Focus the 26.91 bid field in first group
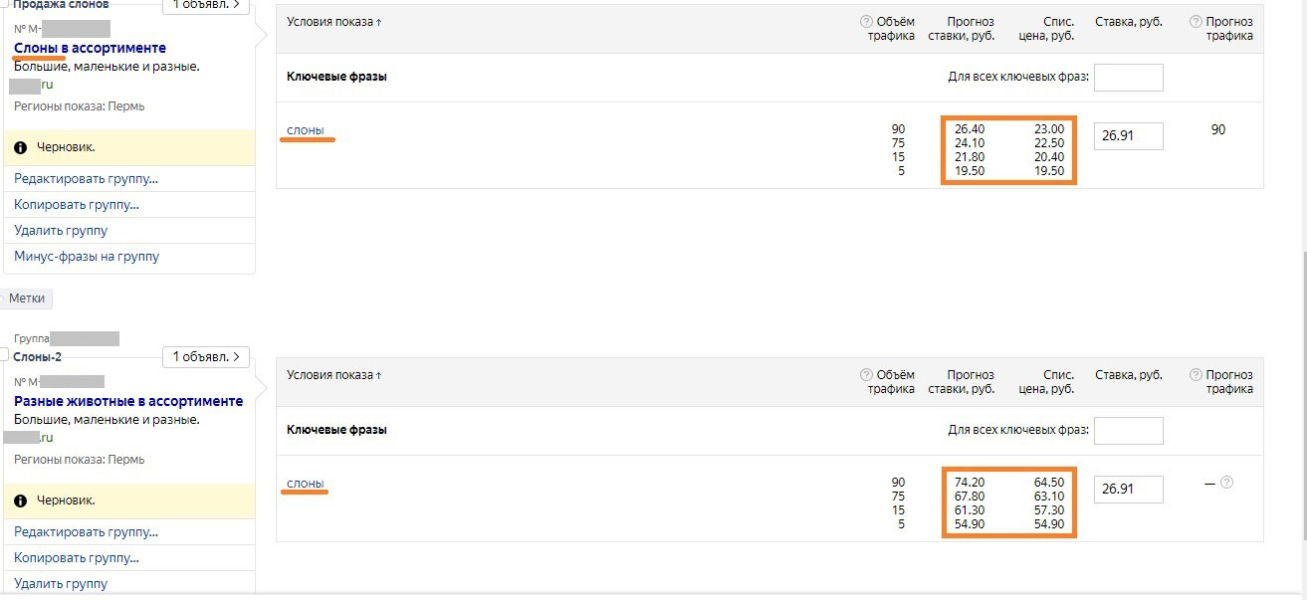 [x=1129, y=136]
